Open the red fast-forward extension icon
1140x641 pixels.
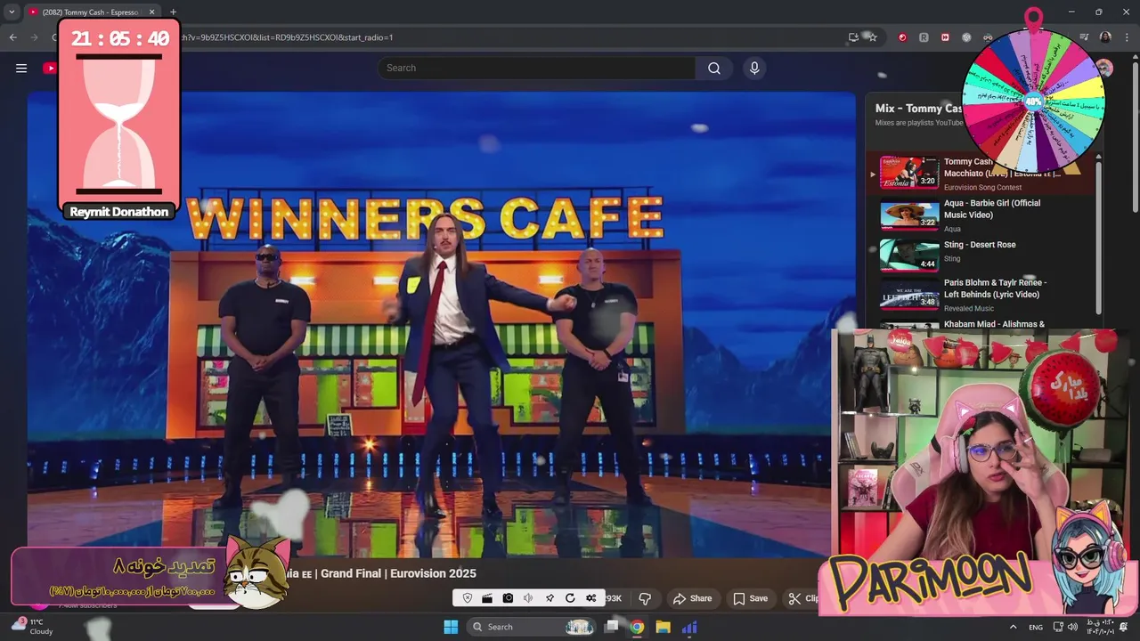pos(945,37)
